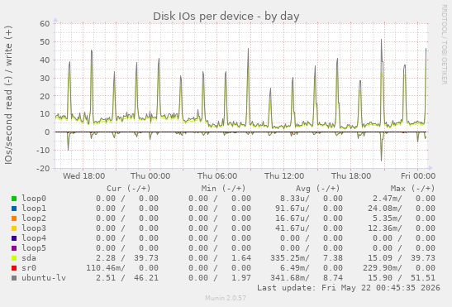Image resolution: width=452 pixels, height=307 pixels.
Task: Click the gray ubuntu-lv legend swatch
Action: click(x=14, y=278)
